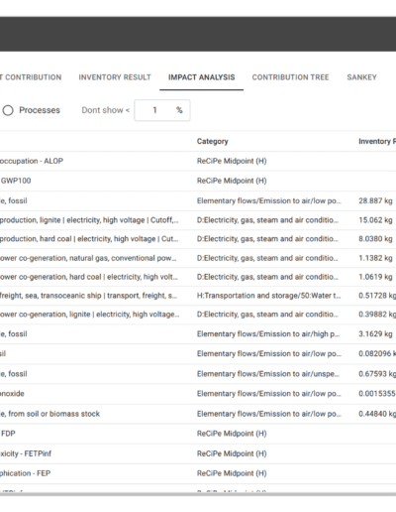Click the Category column header
396x512 pixels.
[x=213, y=141]
